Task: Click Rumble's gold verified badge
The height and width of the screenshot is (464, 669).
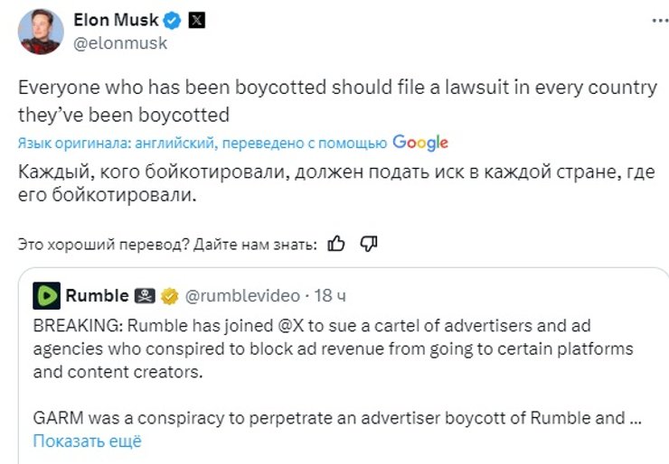Action: (169, 295)
